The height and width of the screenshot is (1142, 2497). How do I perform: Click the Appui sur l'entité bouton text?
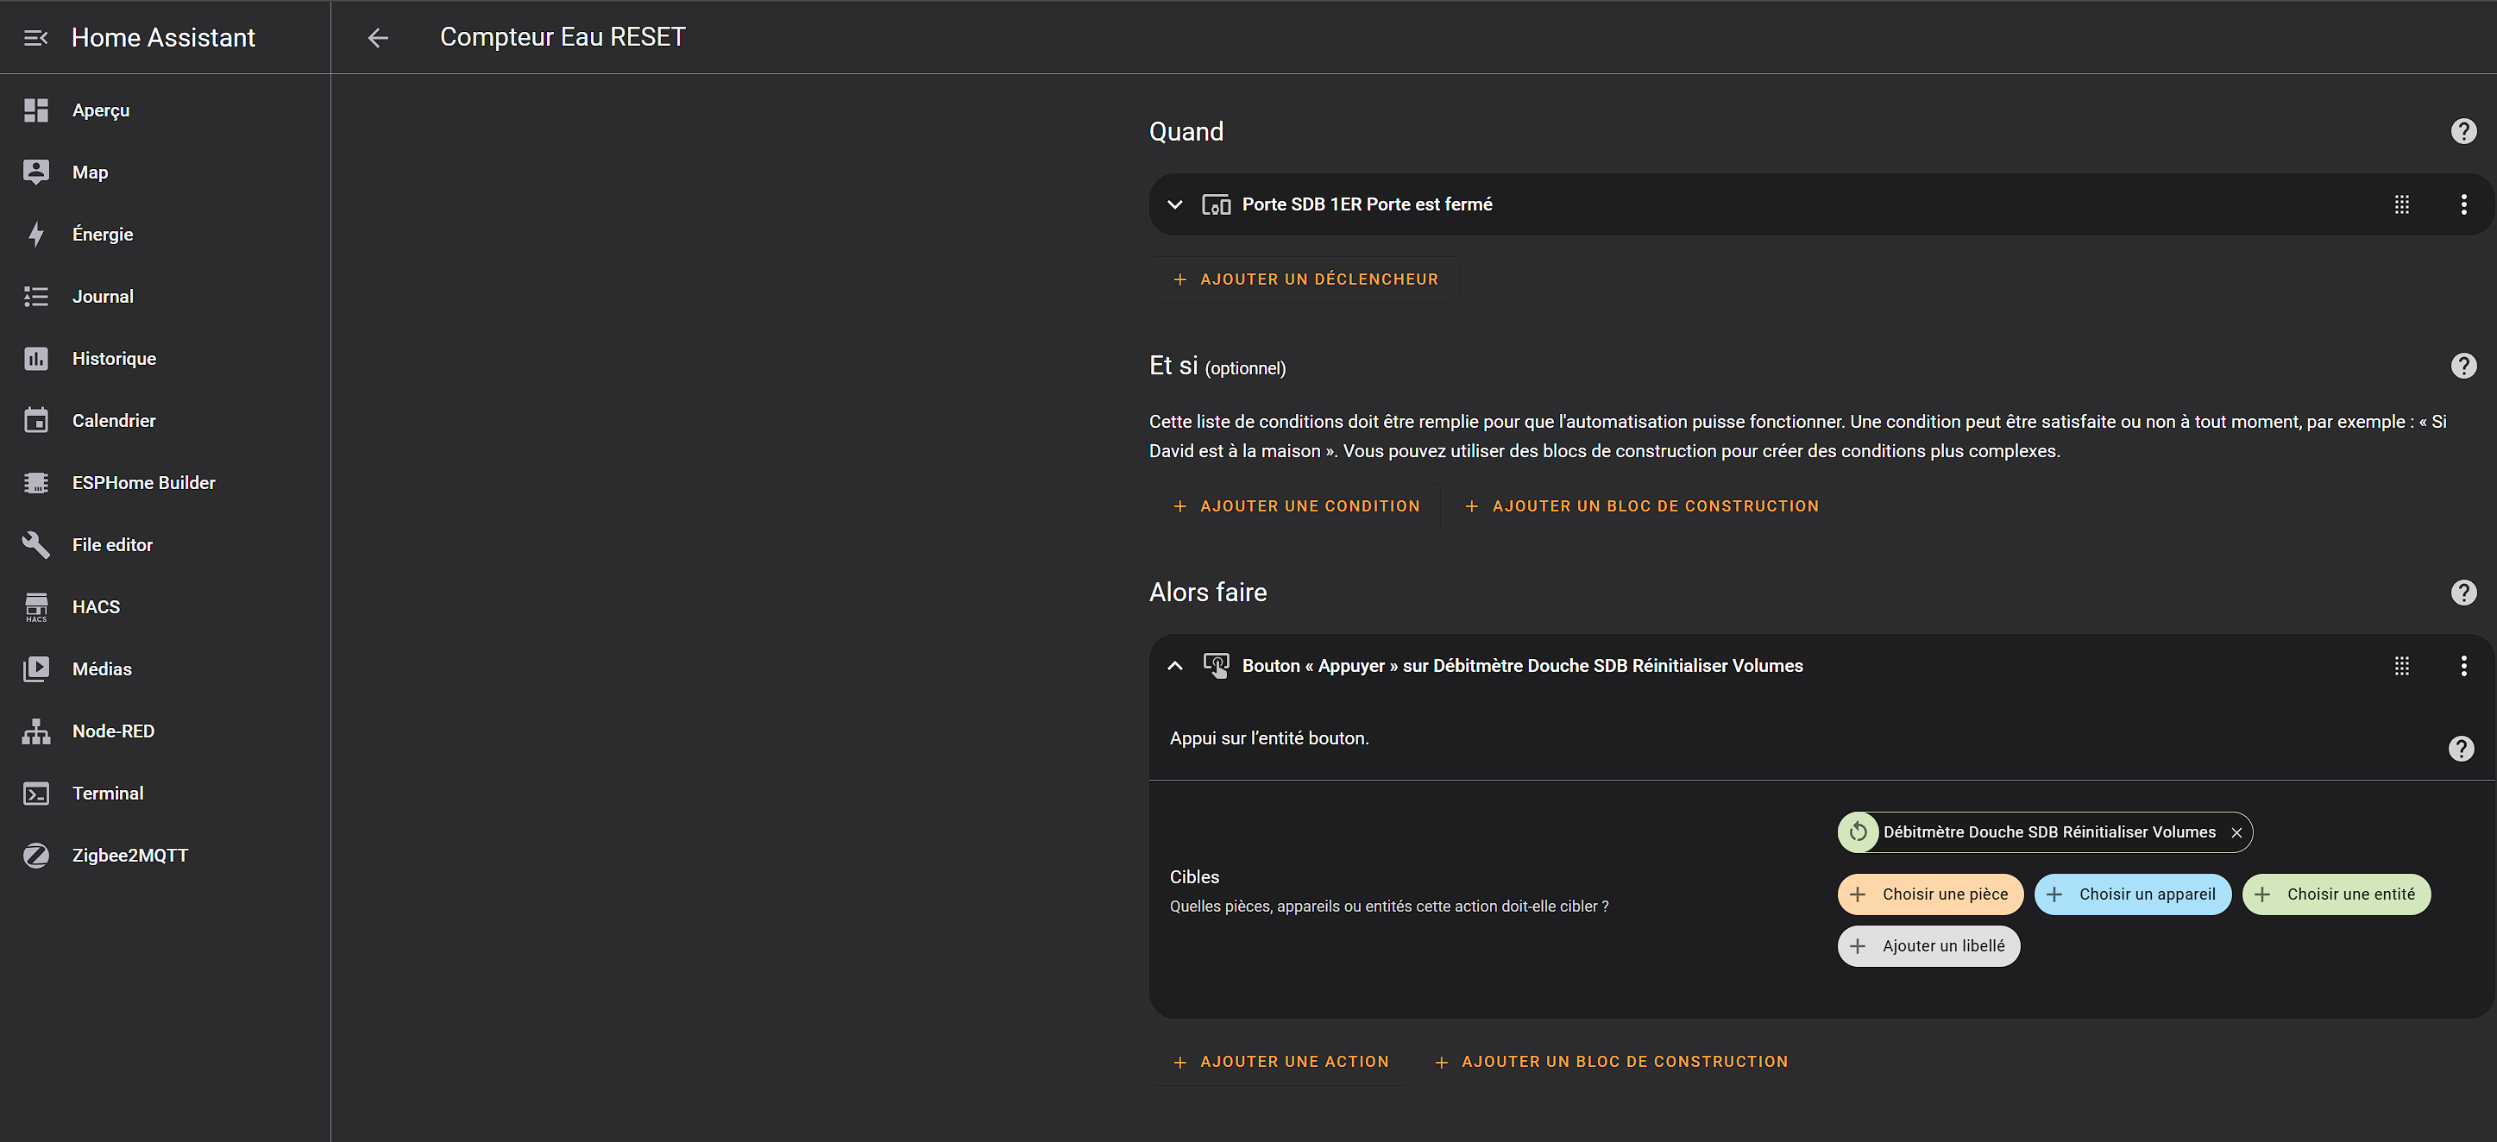(x=1269, y=738)
